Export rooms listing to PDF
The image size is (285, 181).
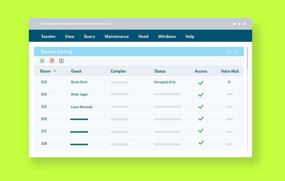tap(52, 61)
